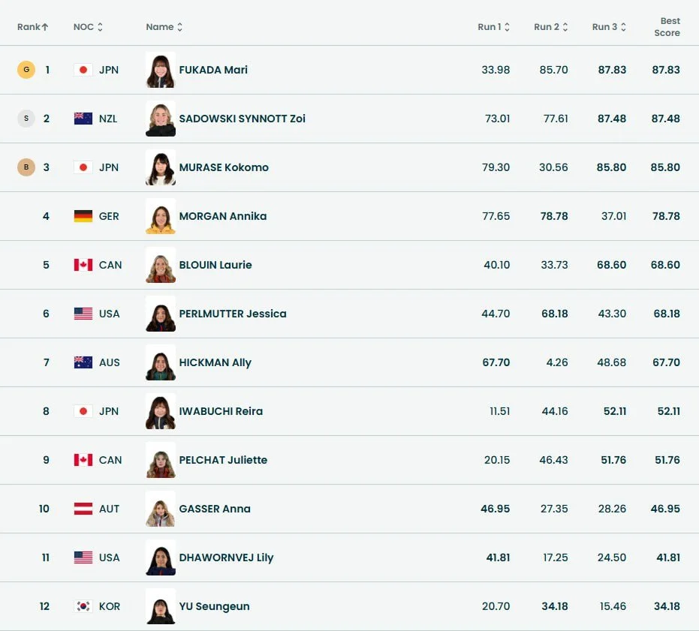The height and width of the screenshot is (631, 699).
Task: Sort results by Run 1 scores
Action: (x=493, y=27)
